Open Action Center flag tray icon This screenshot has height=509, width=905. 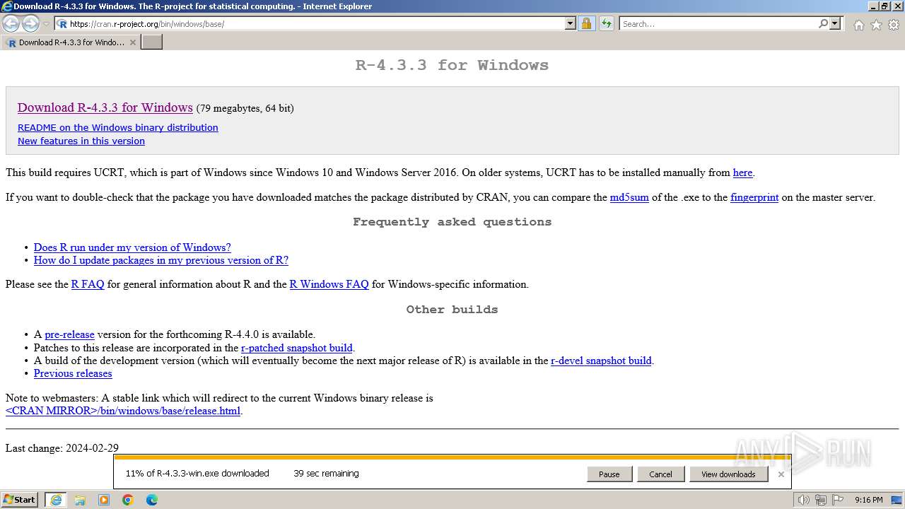836,500
